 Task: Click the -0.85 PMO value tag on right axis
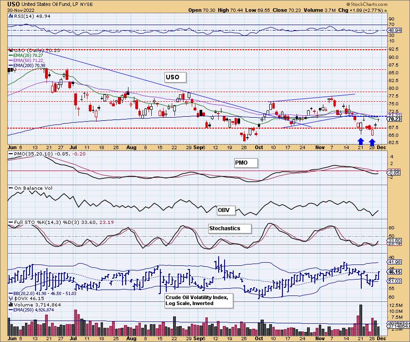[x=394, y=173]
